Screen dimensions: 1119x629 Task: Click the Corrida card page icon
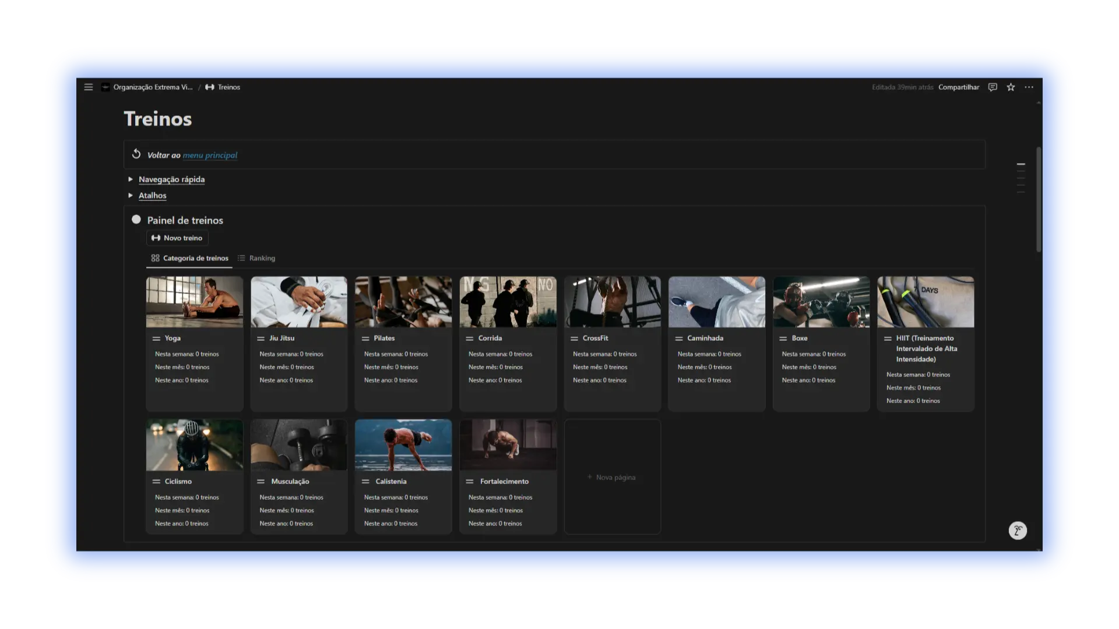(x=470, y=338)
